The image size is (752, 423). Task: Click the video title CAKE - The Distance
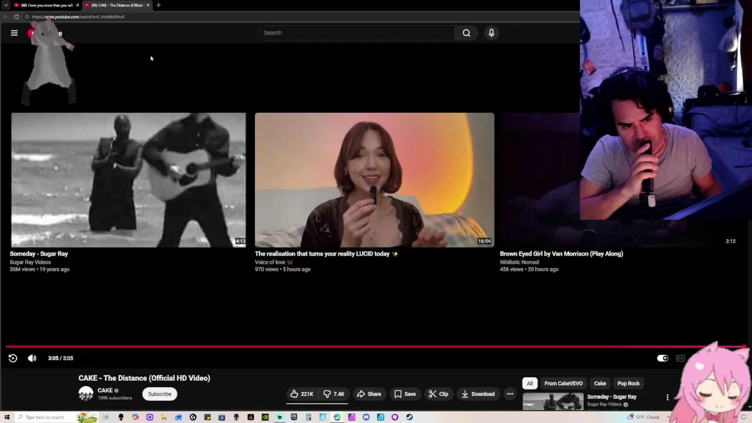pyautogui.click(x=144, y=378)
